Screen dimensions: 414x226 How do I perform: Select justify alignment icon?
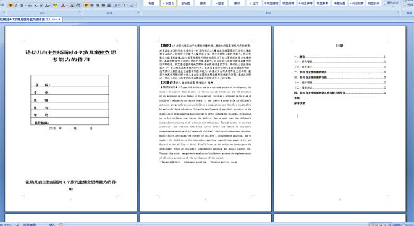click(103, 6)
